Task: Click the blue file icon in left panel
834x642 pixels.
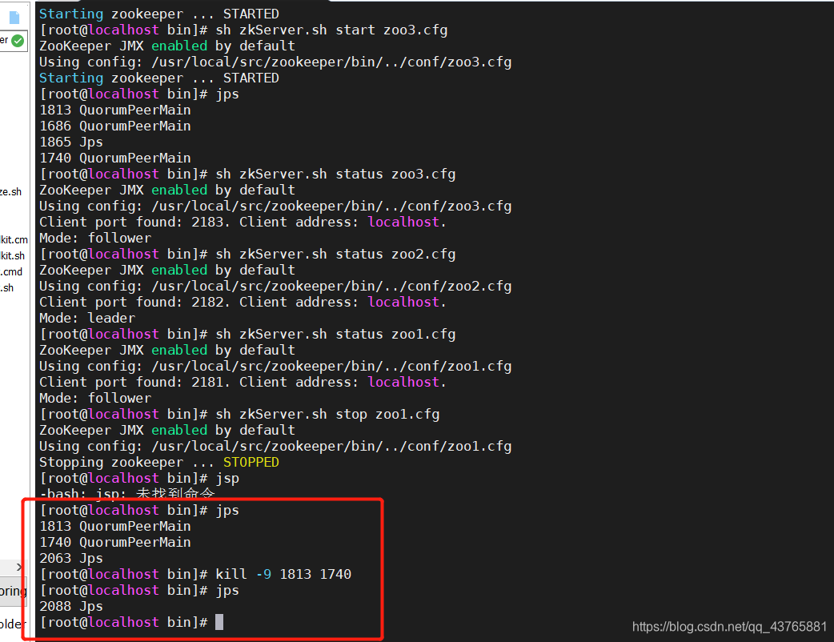Action: click(x=14, y=18)
